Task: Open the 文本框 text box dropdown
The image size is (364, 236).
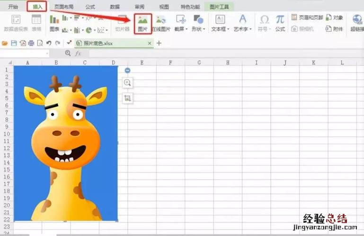Action: 221,29
